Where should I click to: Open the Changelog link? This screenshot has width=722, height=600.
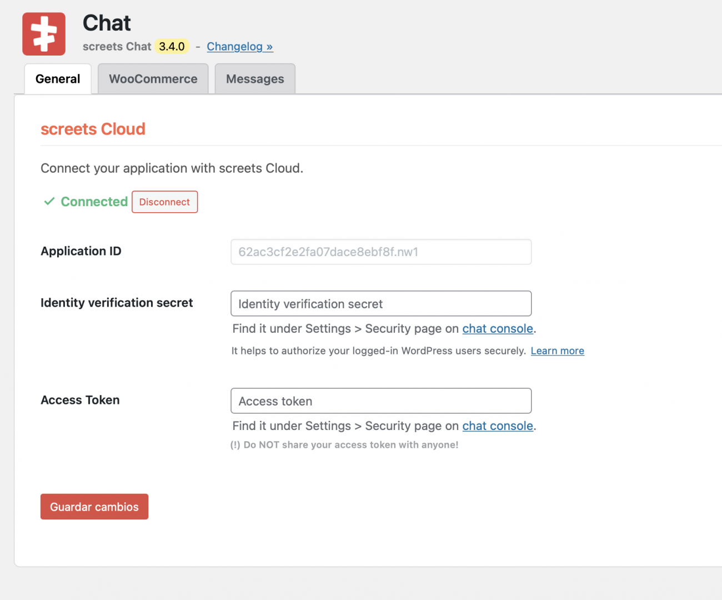coord(240,47)
